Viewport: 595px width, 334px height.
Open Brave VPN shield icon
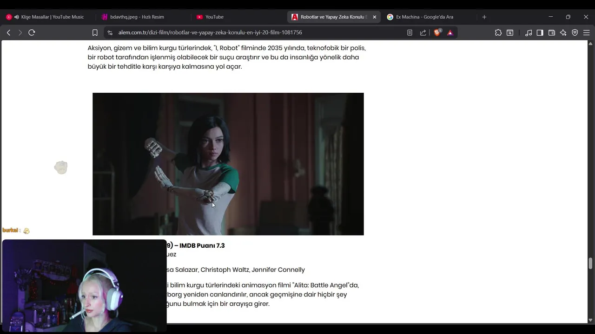tap(575, 32)
